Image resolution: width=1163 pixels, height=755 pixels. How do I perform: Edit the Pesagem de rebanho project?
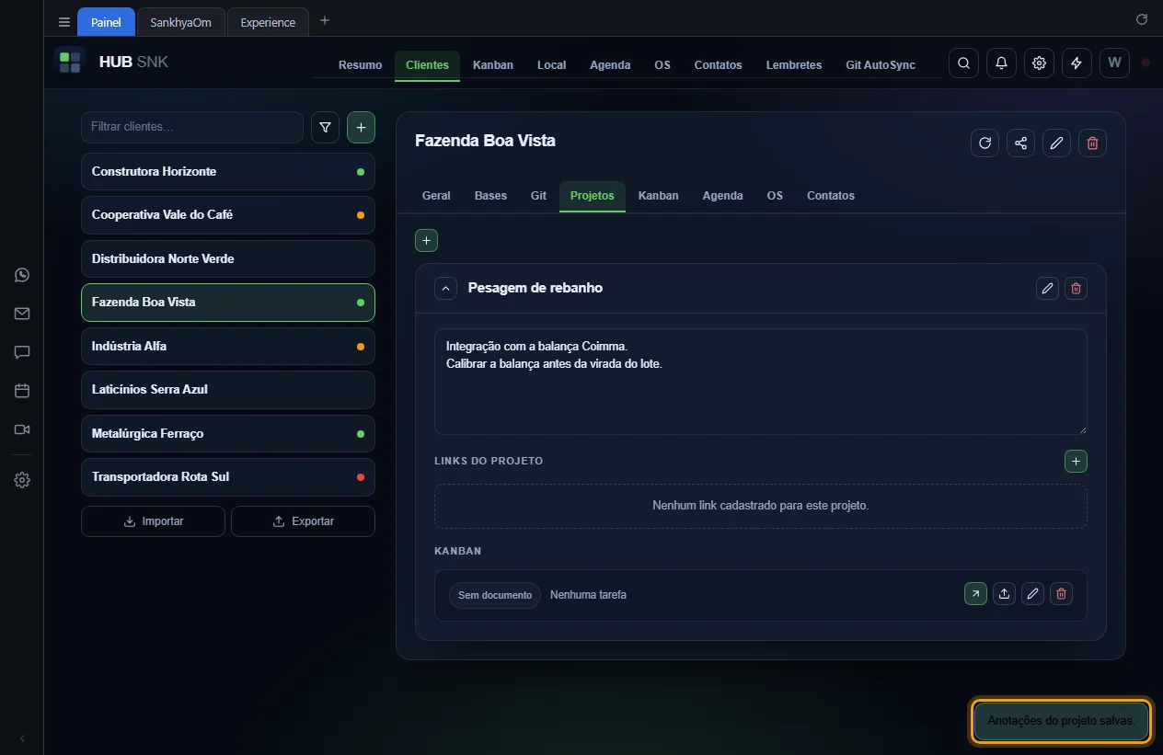[x=1047, y=289]
